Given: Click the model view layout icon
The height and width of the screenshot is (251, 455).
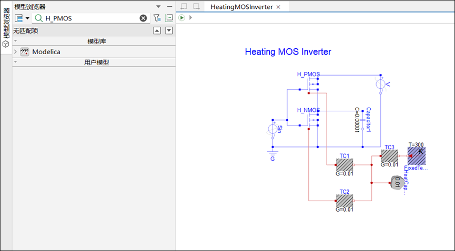Looking at the screenshot, I should coord(18,18).
